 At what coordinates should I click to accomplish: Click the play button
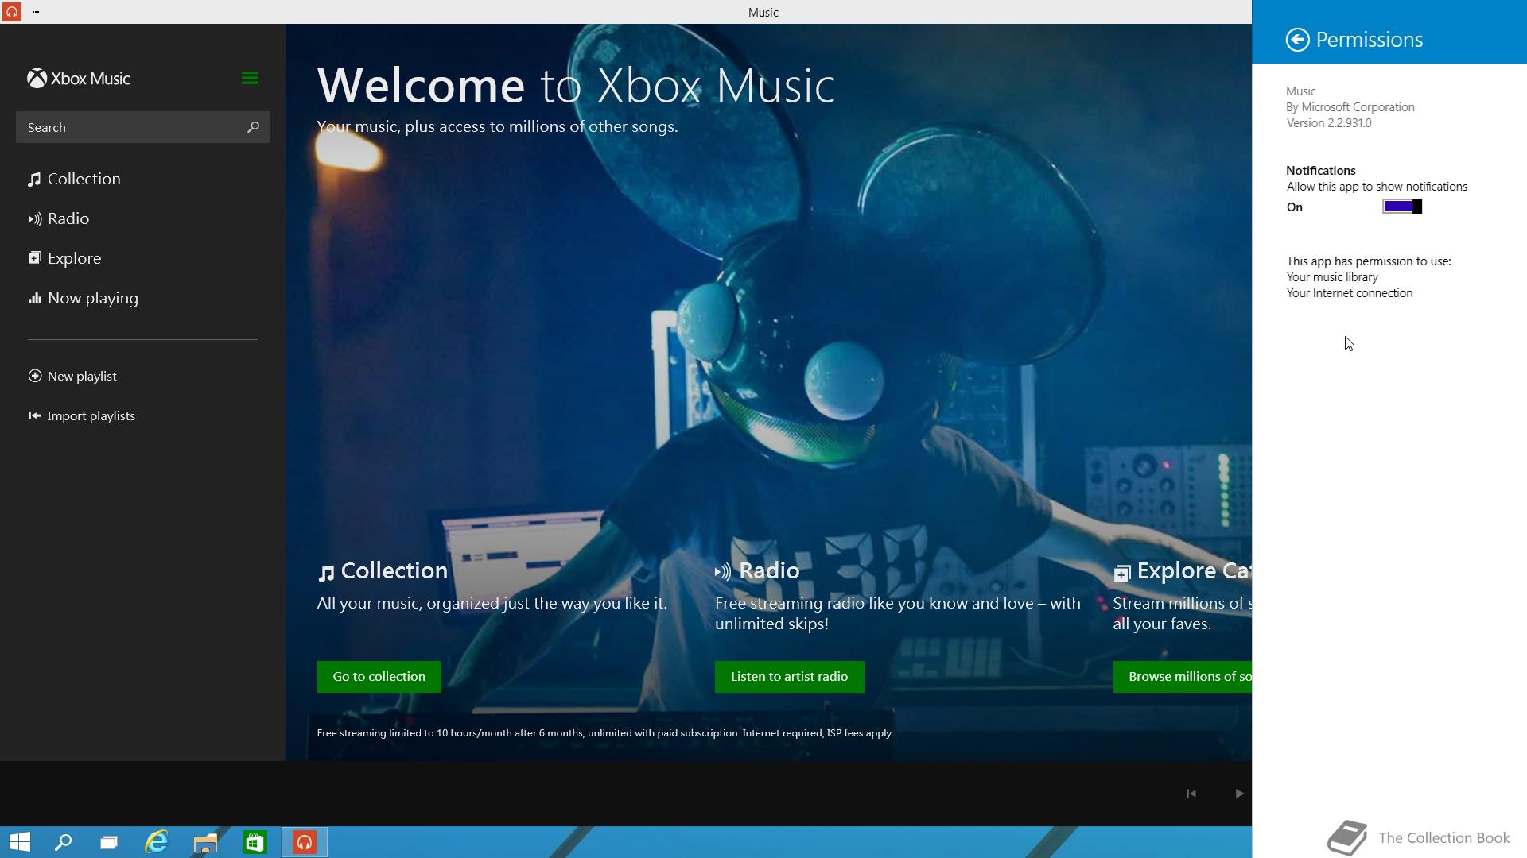(1239, 794)
